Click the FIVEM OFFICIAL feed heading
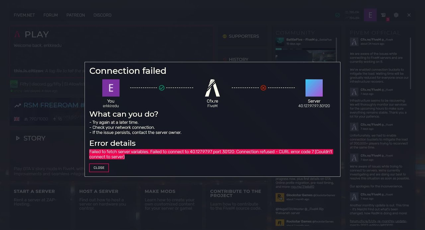Viewport: 425px width, 230px height. click(x=375, y=33)
